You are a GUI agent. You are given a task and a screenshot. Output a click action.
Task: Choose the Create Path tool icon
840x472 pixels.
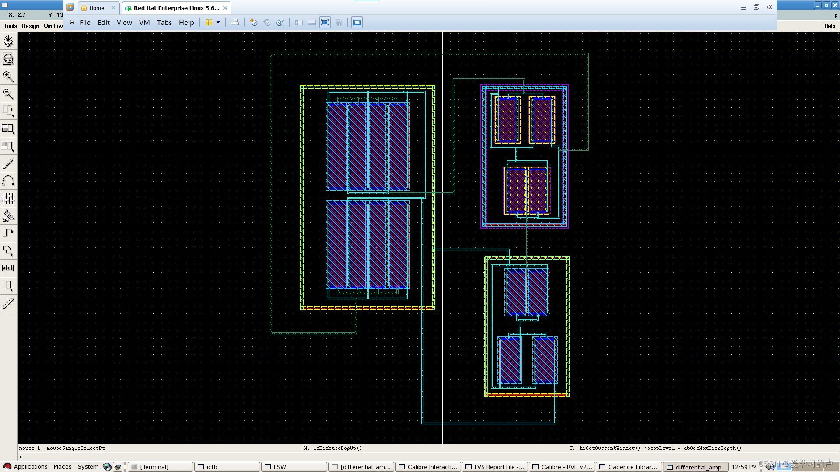click(8, 233)
